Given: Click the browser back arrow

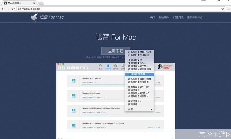Looking at the screenshot, I should tap(3, 9).
